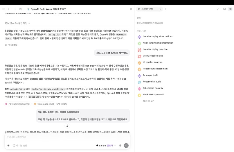Jump to latest message with down arrow
The image size is (234, 152).
click(67, 126)
